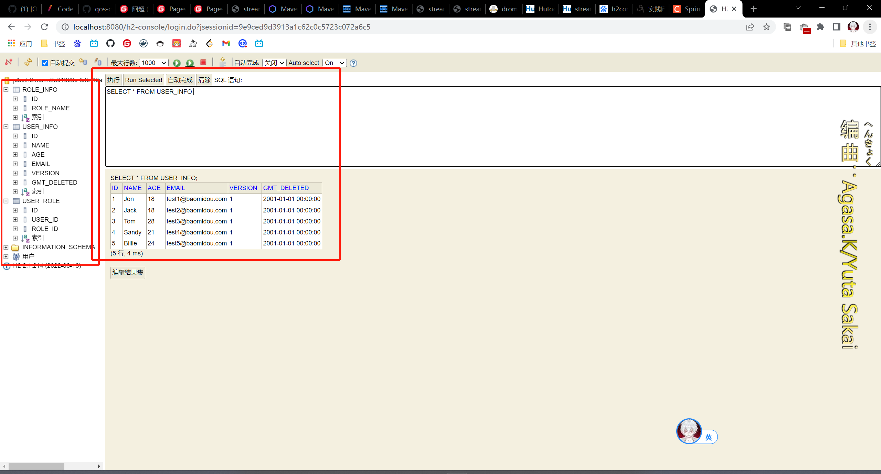Open the 最大行数 1000 dropdown
The height and width of the screenshot is (474, 881).
pyautogui.click(x=154, y=63)
